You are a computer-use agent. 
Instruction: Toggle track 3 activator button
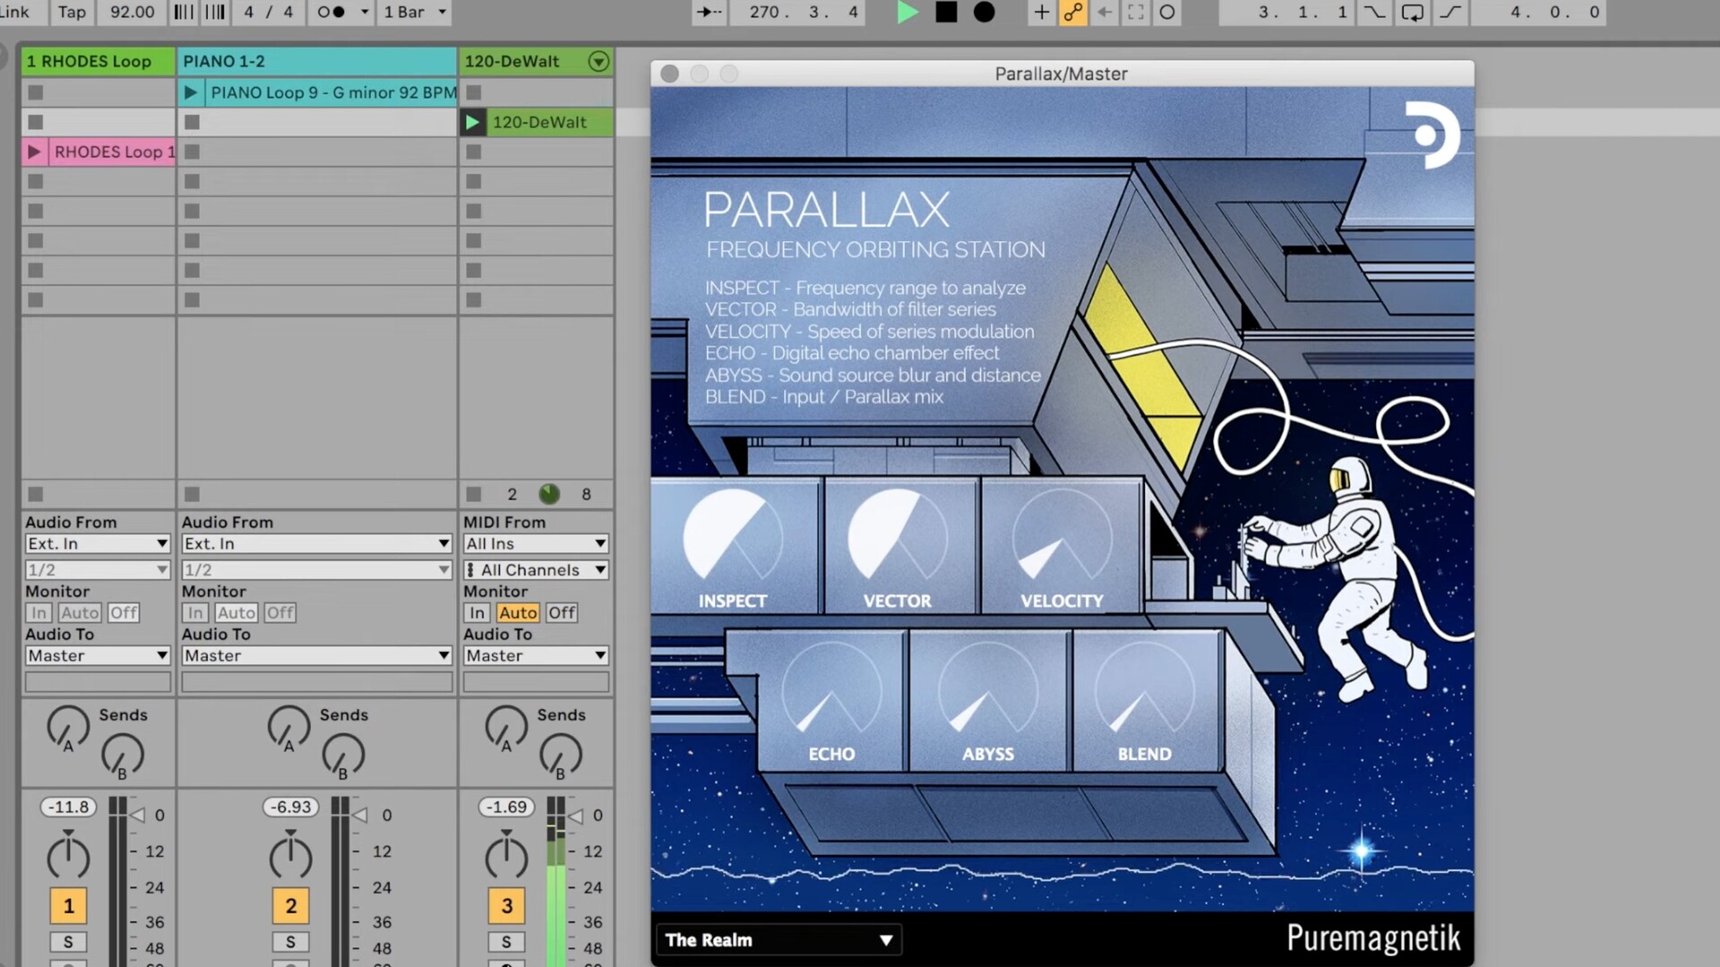[x=506, y=905]
